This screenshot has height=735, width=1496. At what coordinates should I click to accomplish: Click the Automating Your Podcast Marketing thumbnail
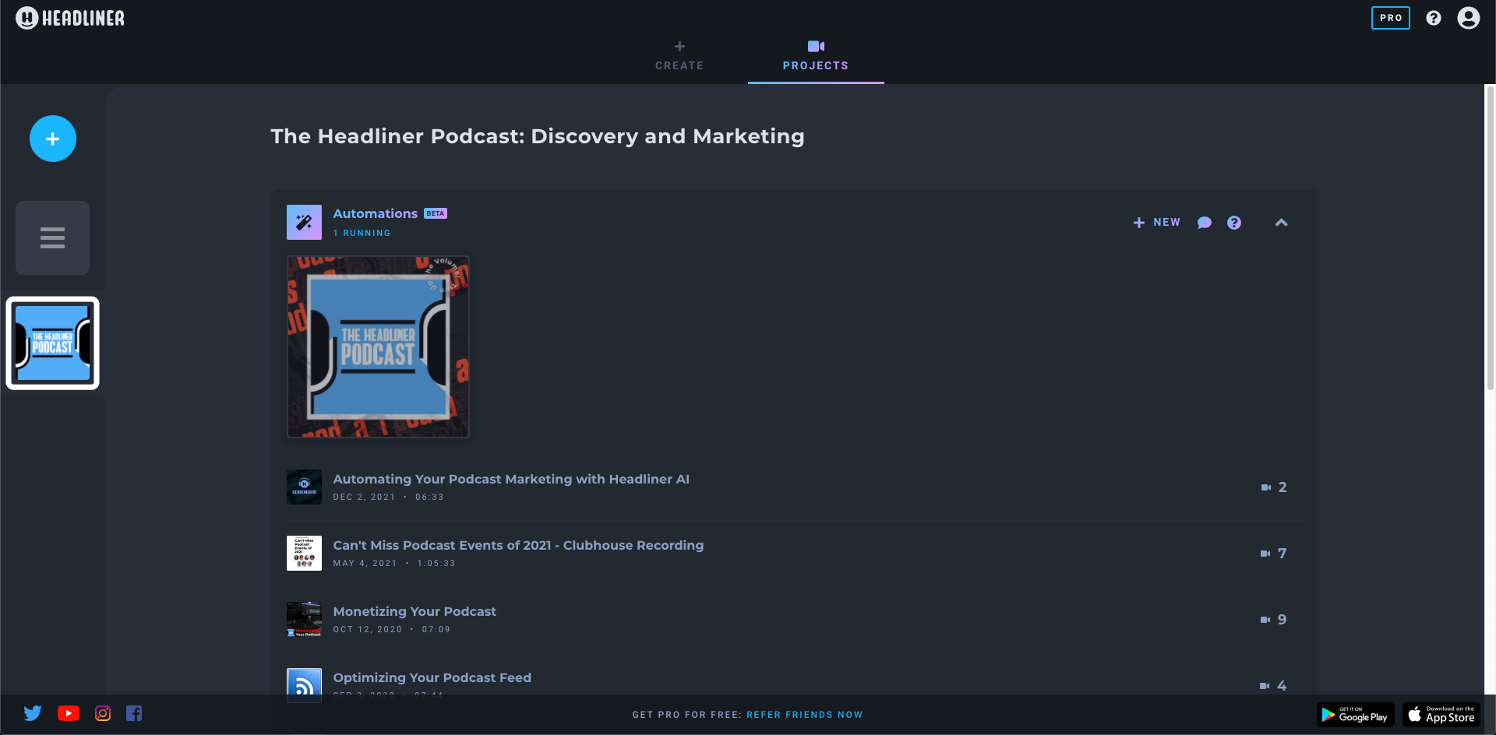[304, 487]
